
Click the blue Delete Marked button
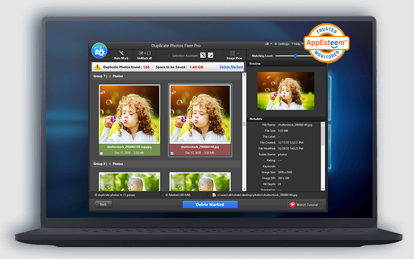point(210,204)
